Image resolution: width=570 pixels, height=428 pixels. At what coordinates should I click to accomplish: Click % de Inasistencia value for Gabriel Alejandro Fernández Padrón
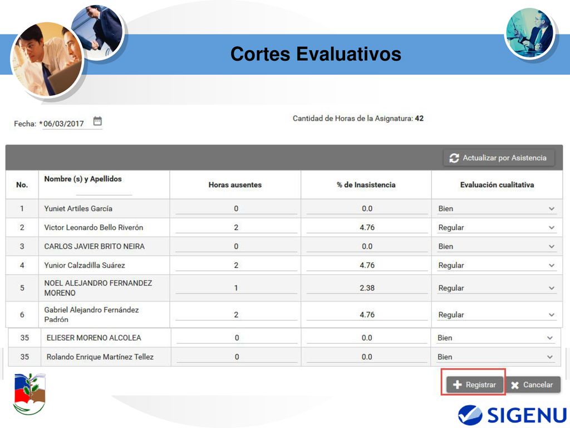367,315
